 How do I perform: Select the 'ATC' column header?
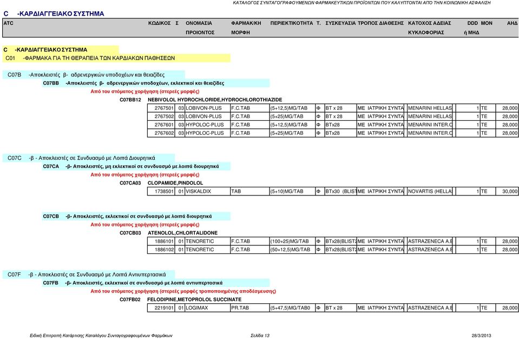tap(8, 23)
